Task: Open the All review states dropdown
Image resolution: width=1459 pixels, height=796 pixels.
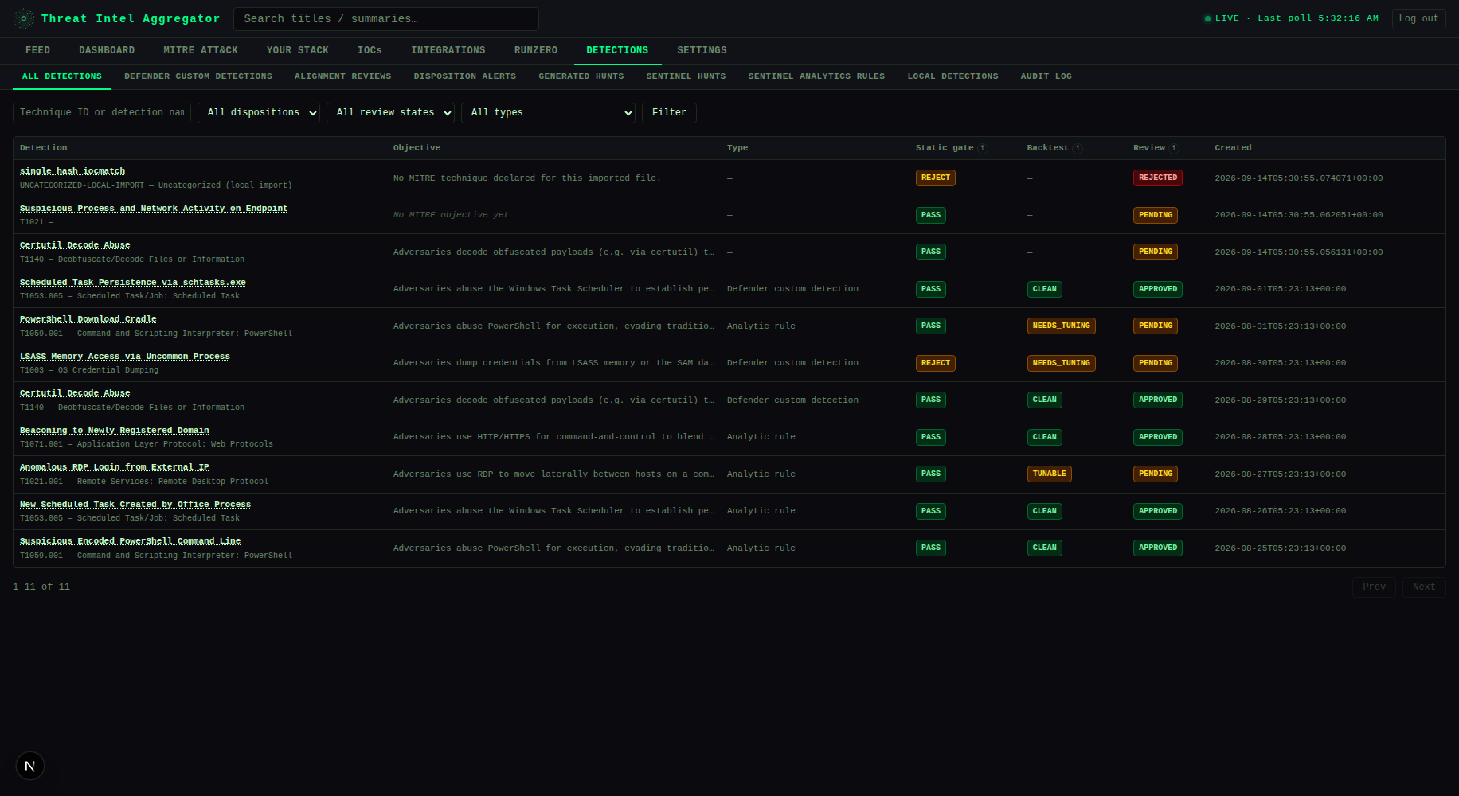Action: [x=390, y=113]
